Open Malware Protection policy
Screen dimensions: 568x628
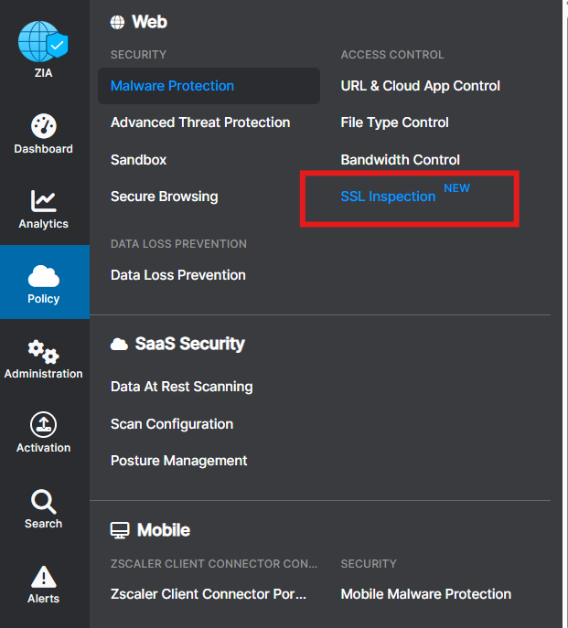point(172,86)
